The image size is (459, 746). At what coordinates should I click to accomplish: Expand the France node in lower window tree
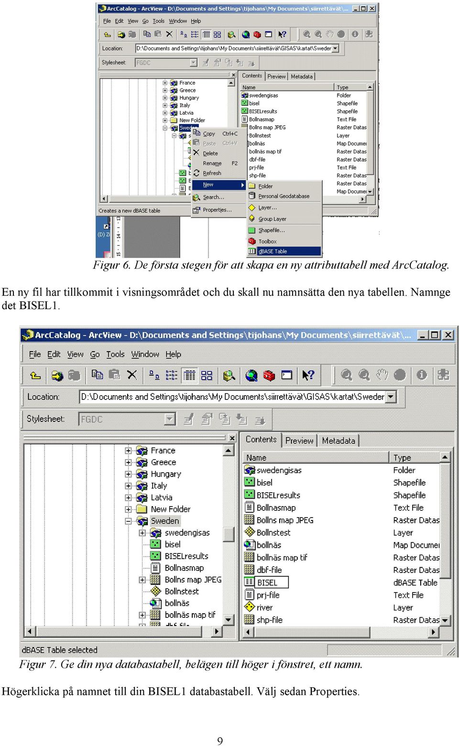coord(128,451)
